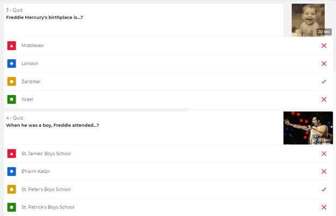Image resolution: width=336 pixels, height=216 pixels.
Task: Click the red X on the Middlesex row
Action: (x=324, y=46)
